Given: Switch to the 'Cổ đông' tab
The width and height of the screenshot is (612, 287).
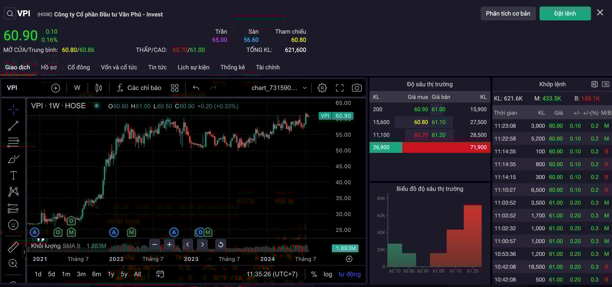Looking at the screenshot, I should point(78,67).
